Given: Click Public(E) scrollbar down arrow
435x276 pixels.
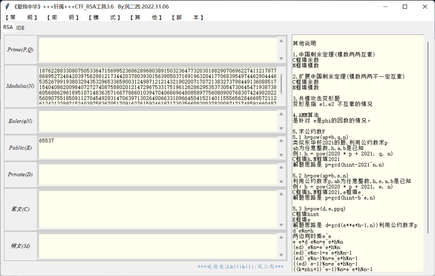Looking at the screenshot, I should tap(281, 155).
